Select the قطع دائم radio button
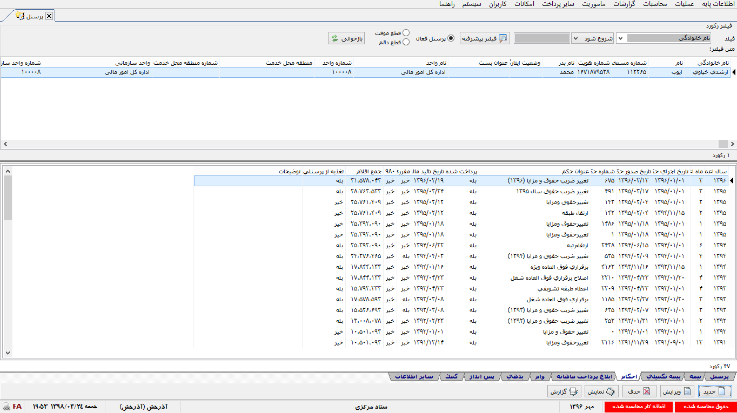Image resolution: width=737 pixels, height=413 pixels. pyautogui.click(x=406, y=42)
